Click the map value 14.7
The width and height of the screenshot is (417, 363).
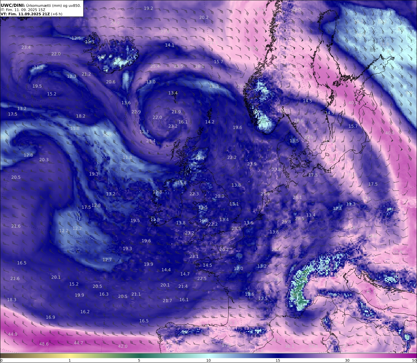[x=185, y=274]
